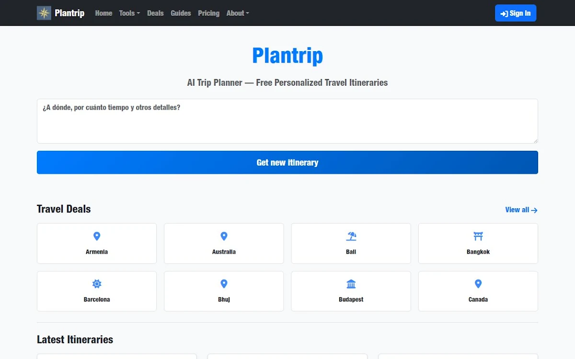Click the AI Trip Planner subtitle text
The width and height of the screenshot is (575, 359).
pyautogui.click(x=287, y=82)
